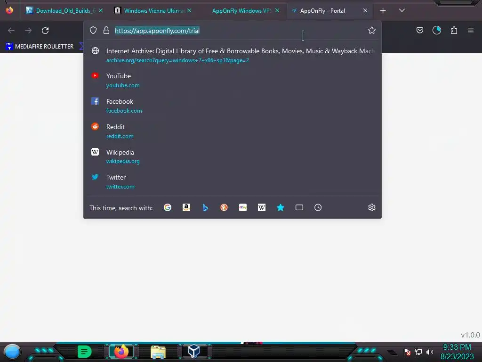Search history with clock icon
The width and height of the screenshot is (482, 362).
point(318,207)
